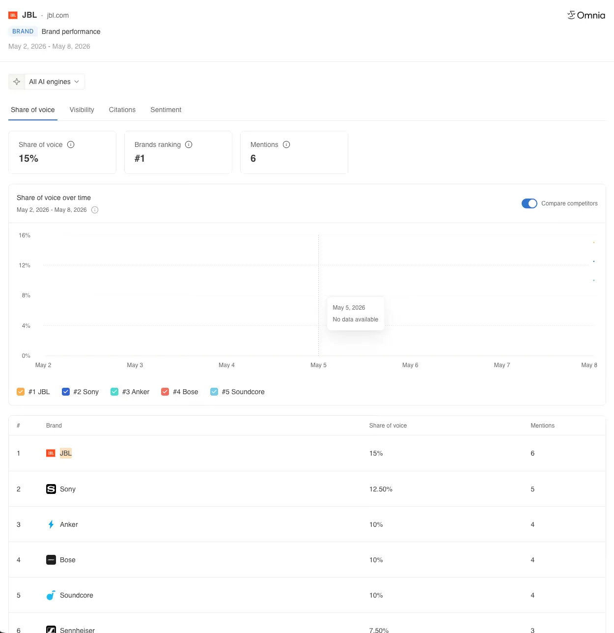614x633 pixels.
Task: Click the JBL logo in table row
Action: click(51, 453)
